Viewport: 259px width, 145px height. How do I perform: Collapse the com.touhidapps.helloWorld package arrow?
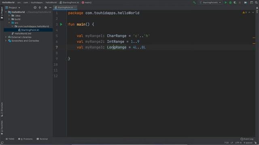pos(13,26)
